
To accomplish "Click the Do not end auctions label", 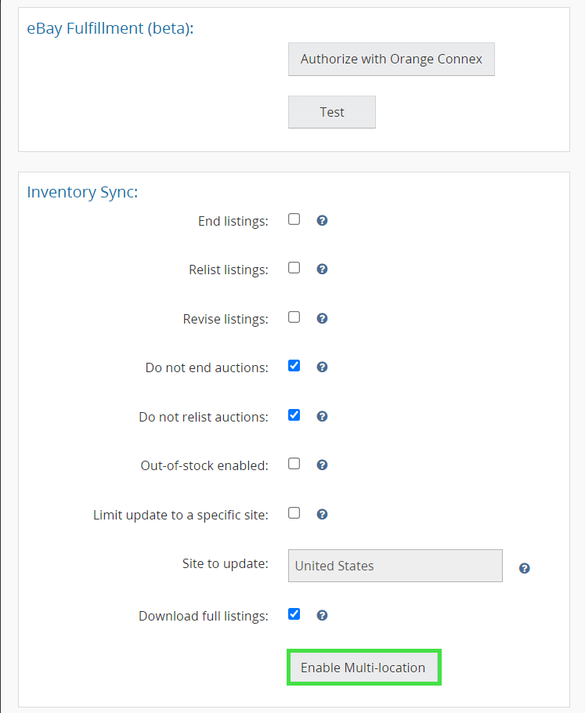I will (207, 367).
